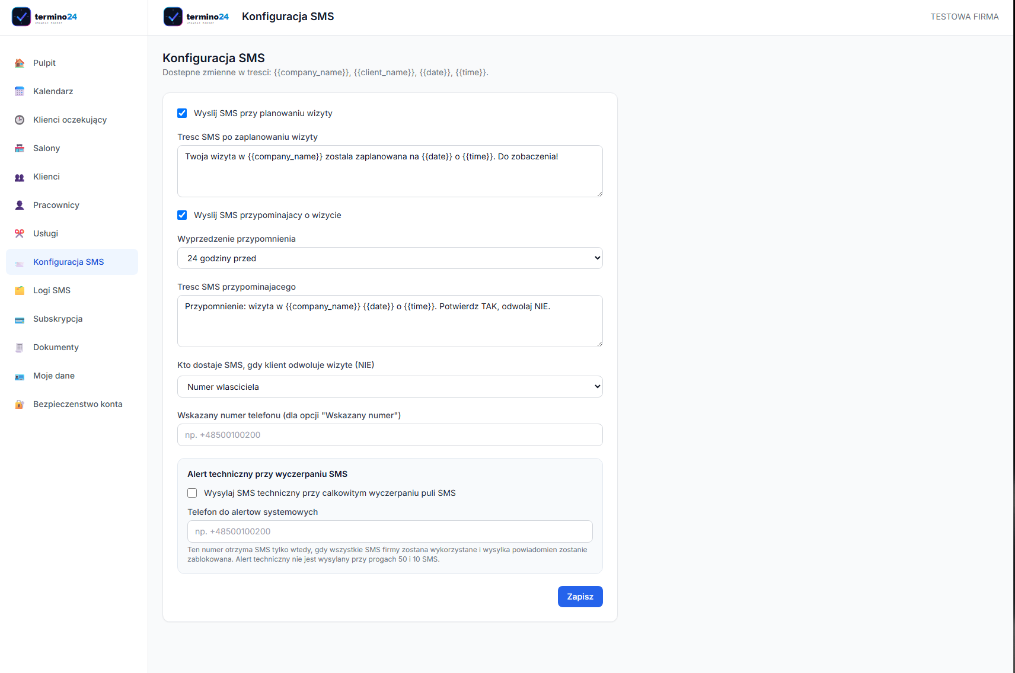This screenshot has height=673, width=1015.
Task: Click the Pulpit house icon
Action: pos(20,63)
